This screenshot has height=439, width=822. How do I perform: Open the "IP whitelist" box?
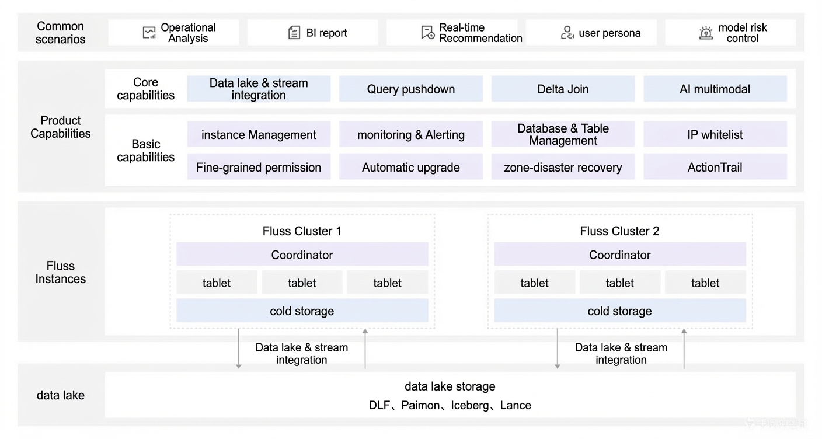pyautogui.click(x=715, y=134)
